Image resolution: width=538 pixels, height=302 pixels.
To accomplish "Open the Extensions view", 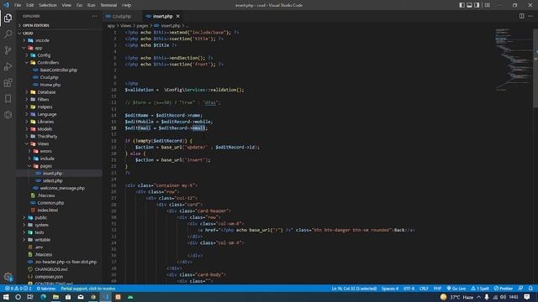I will point(8,82).
